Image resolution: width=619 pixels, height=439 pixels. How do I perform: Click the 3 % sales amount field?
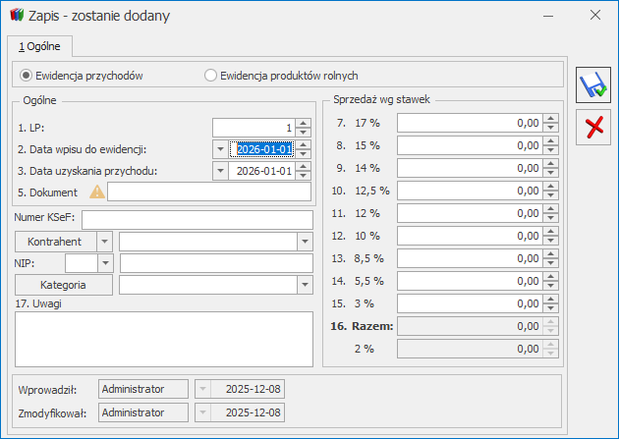[469, 303]
